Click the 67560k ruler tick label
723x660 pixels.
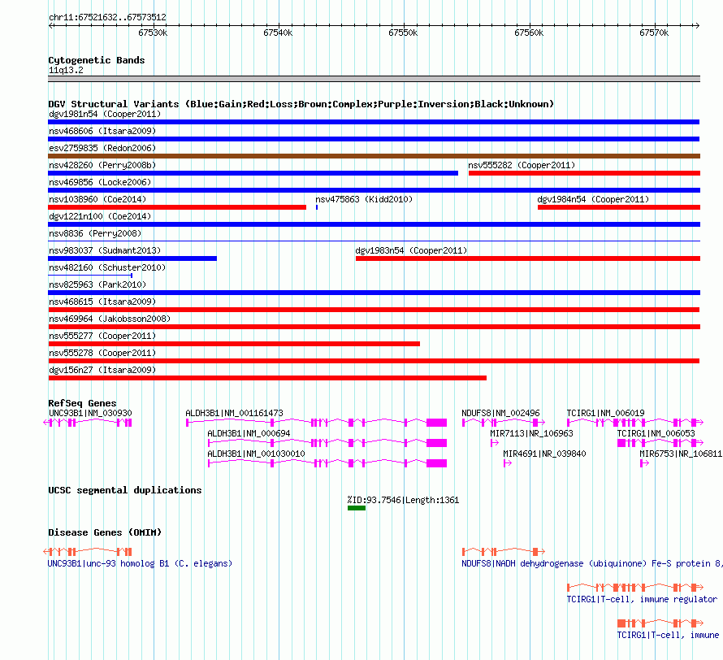529,33
